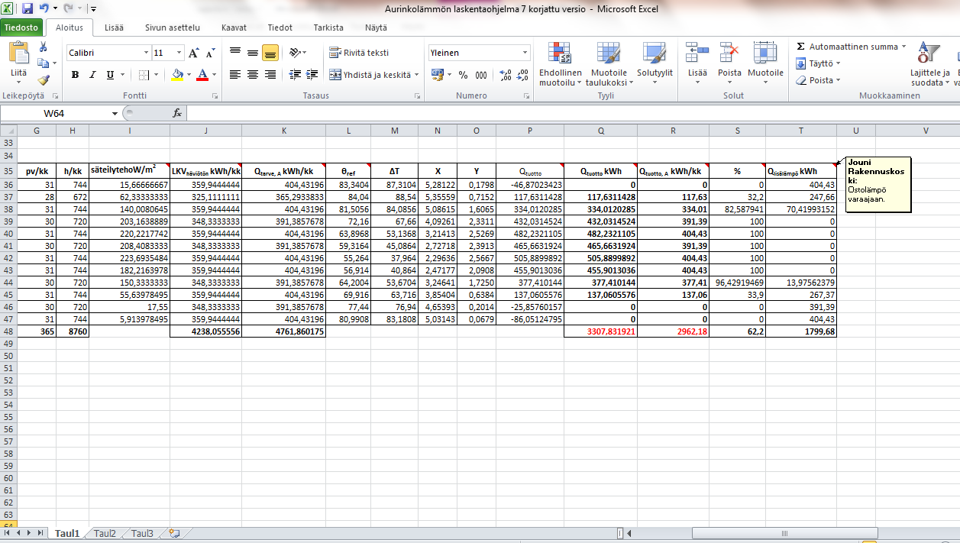The width and height of the screenshot is (960, 543).
Task: Click the Täyttö fill button
Action: click(x=817, y=63)
